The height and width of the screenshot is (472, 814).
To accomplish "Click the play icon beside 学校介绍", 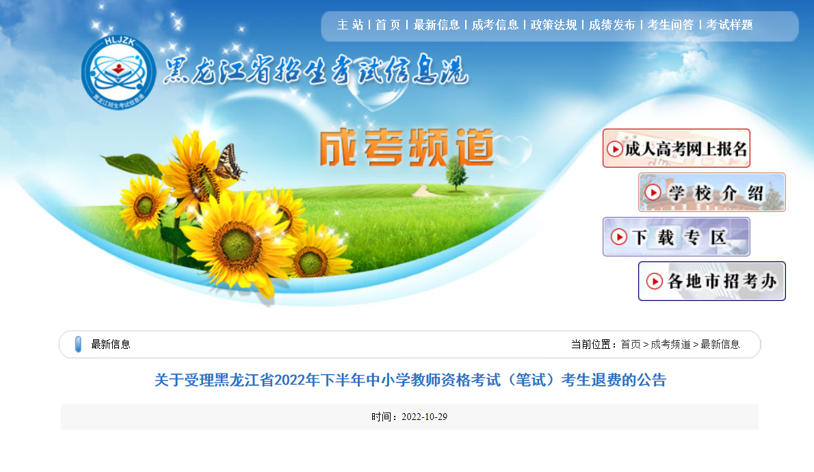I will [x=653, y=193].
